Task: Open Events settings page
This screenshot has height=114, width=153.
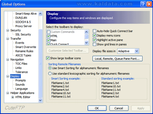Action: 20,43
